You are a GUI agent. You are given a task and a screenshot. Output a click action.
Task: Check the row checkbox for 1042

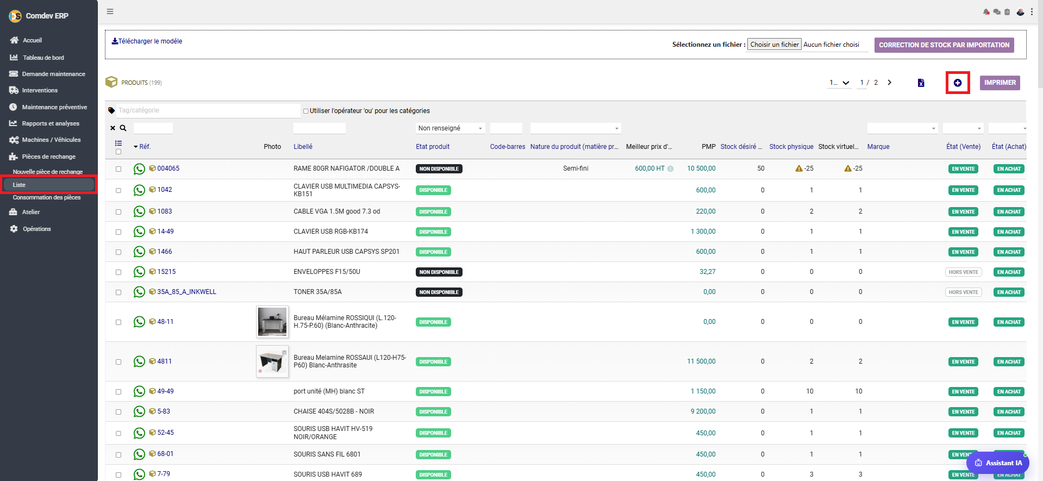(118, 190)
